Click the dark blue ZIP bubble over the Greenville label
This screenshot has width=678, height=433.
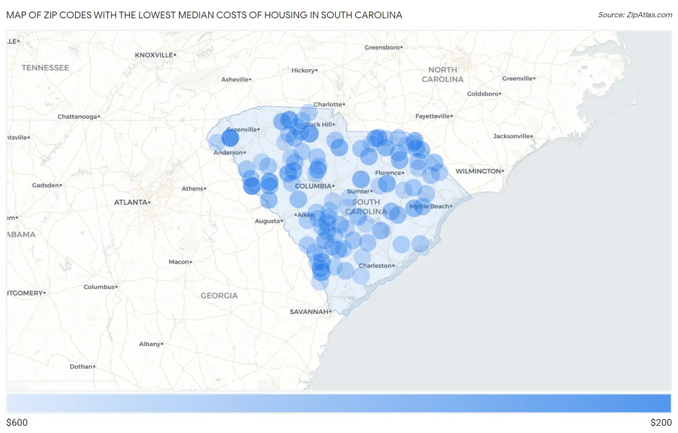230,138
